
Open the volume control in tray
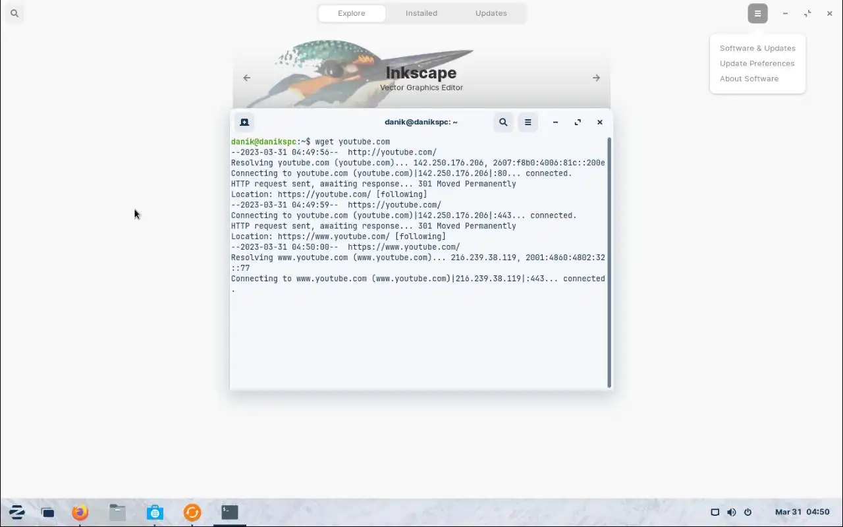[x=731, y=512]
